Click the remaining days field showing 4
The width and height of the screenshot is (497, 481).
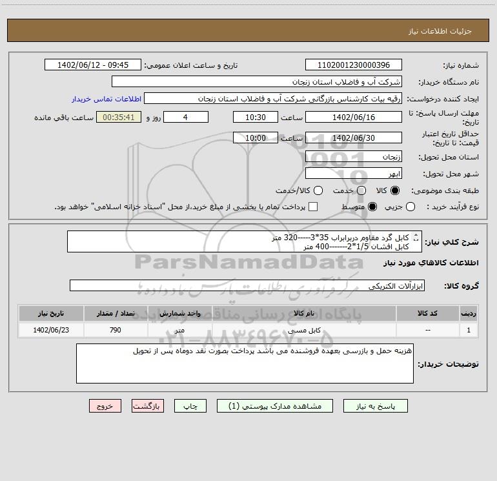pyautogui.click(x=186, y=118)
